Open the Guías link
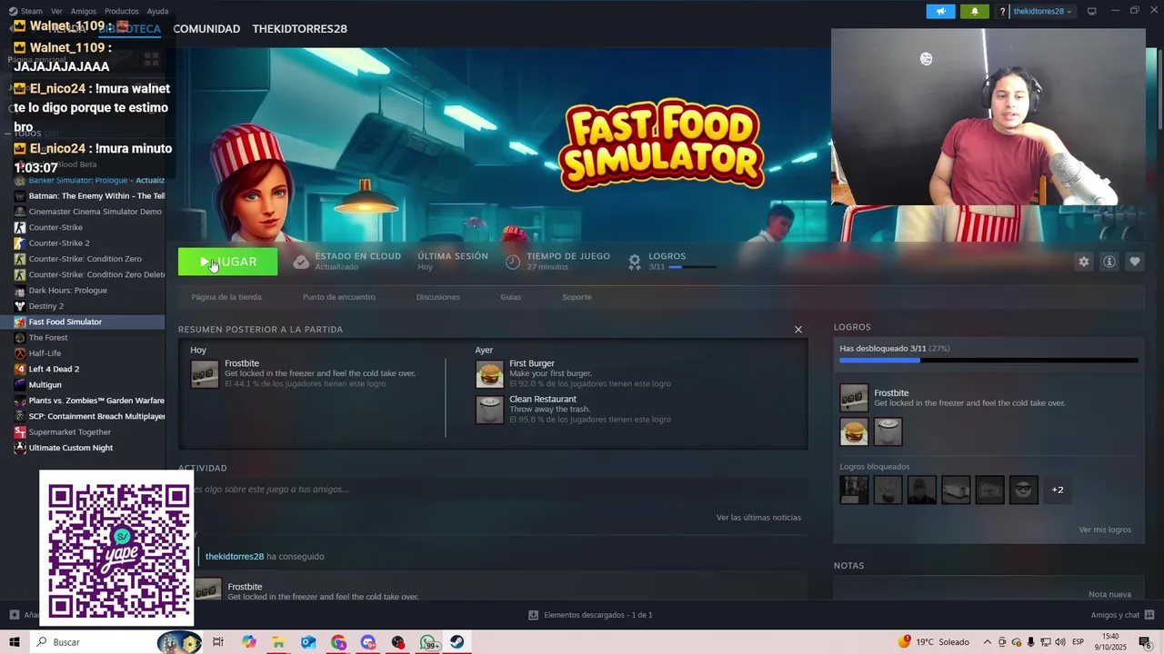 coord(511,297)
